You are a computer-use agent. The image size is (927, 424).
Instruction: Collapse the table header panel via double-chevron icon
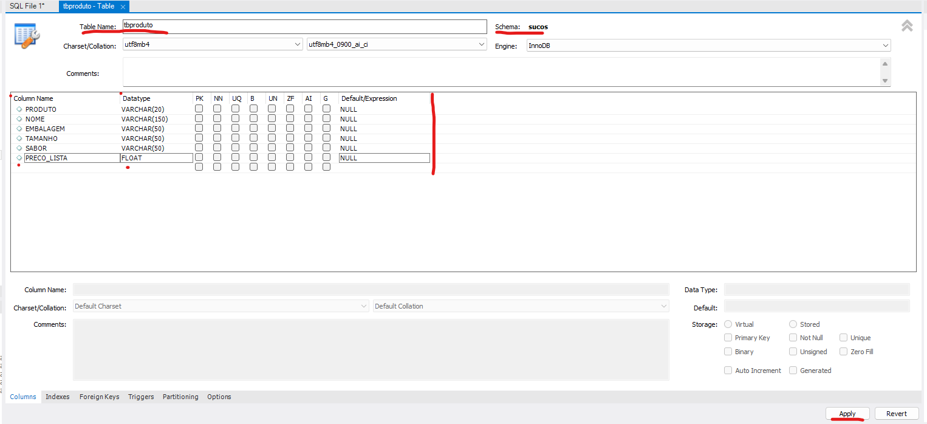(x=906, y=26)
